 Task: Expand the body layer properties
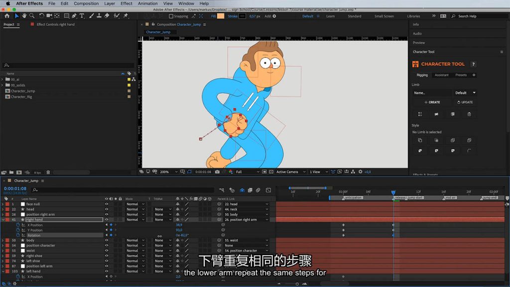pos(3,240)
